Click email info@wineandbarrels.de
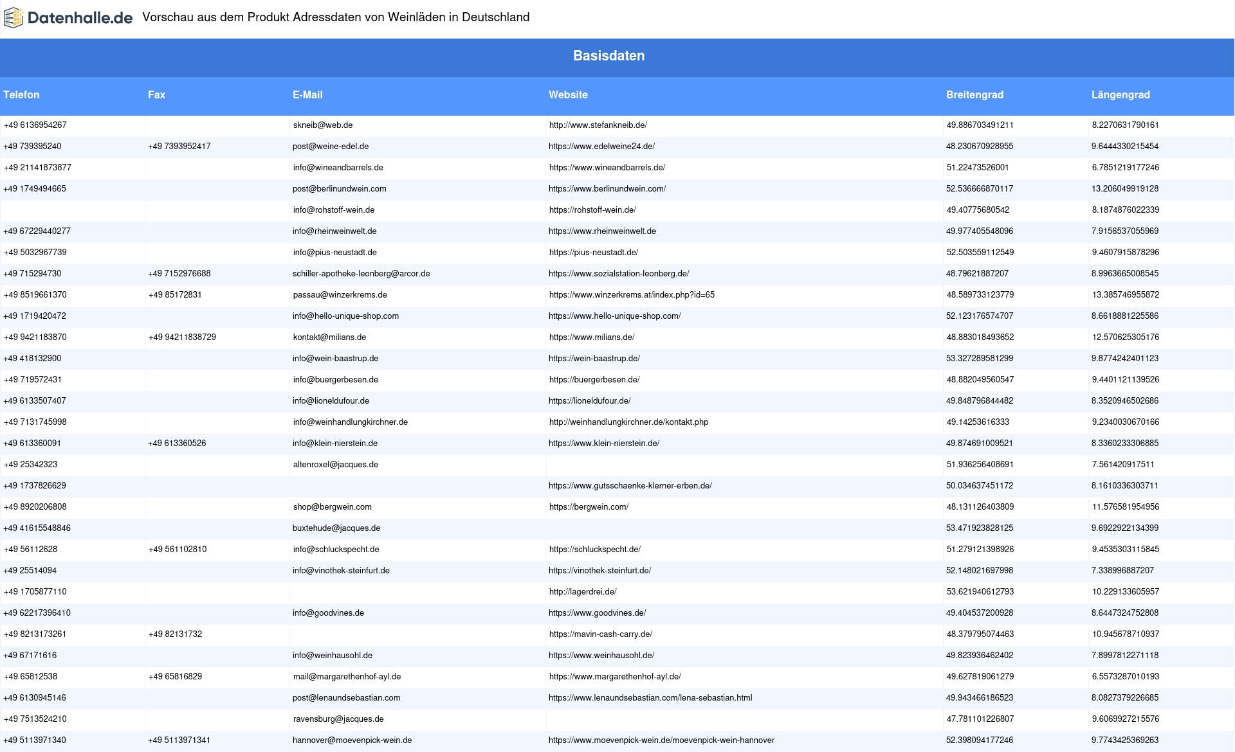Screen dimensions: 1235x752 click(x=338, y=168)
